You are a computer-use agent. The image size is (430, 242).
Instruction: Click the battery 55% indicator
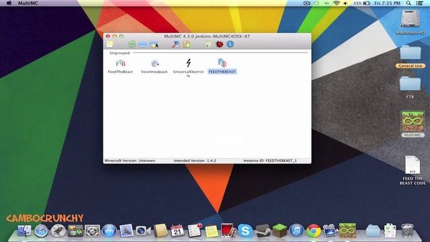[x=361, y=3]
